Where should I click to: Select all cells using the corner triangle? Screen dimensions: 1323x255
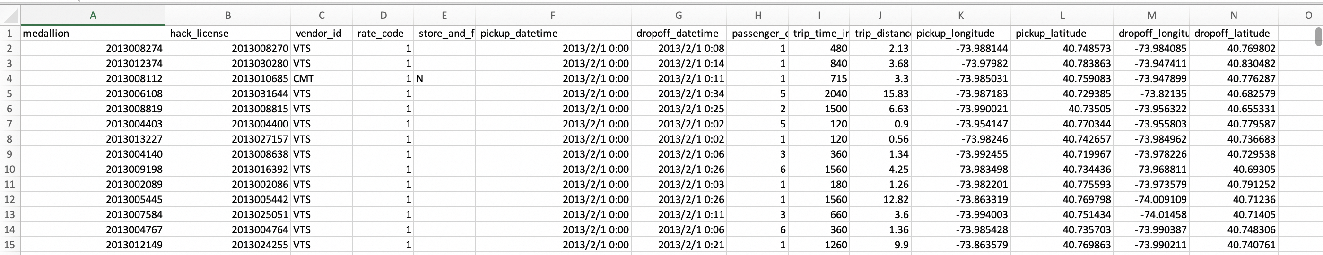click(x=10, y=16)
